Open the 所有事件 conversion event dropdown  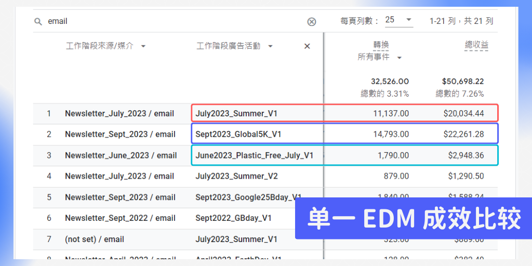click(399, 58)
